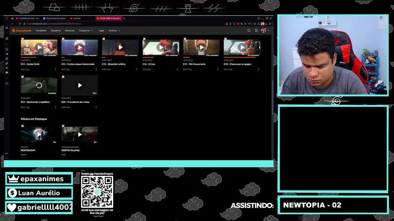This screenshot has height=221, width=394.
Task: Open the translate page icon
Action: pyautogui.click(x=242, y=24)
